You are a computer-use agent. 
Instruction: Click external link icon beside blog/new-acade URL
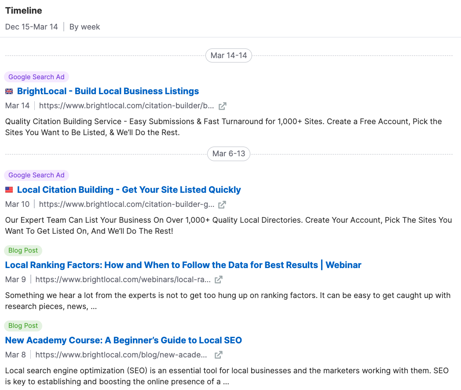pyautogui.click(x=219, y=355)
